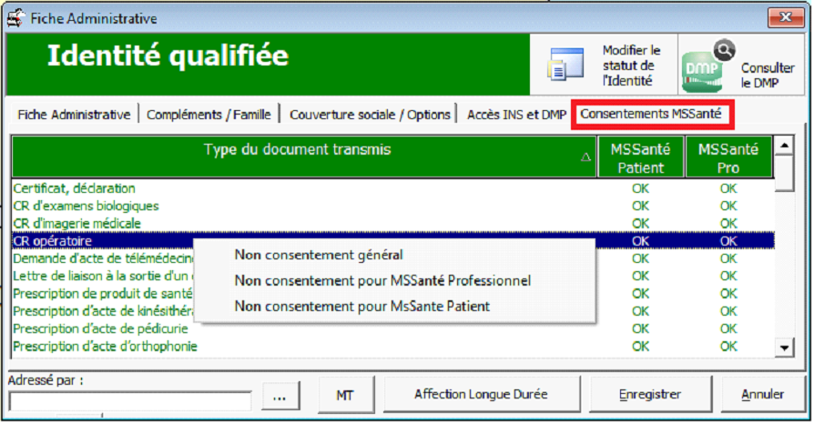Select the Prescription d'acte de pédicurie row

point(393,328)
